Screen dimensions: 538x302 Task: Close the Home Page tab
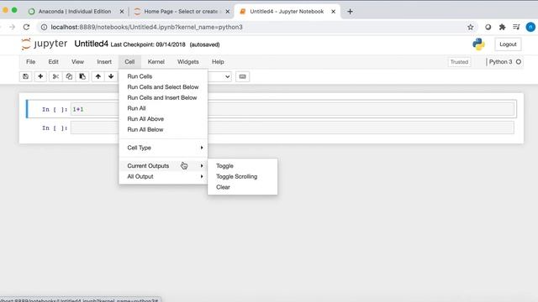click(x=228, y=12)
